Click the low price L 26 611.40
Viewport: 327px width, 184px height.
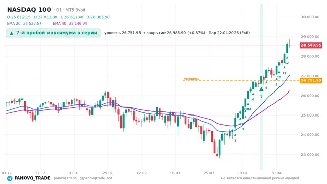(72, 17)
